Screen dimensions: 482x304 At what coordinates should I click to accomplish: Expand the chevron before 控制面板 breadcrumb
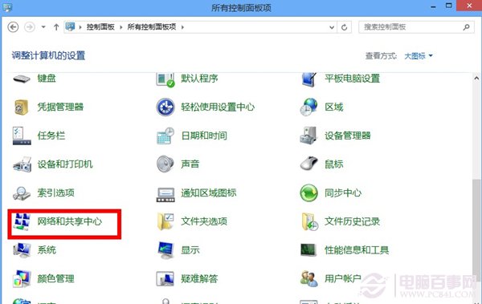click(x=80, y=27)
